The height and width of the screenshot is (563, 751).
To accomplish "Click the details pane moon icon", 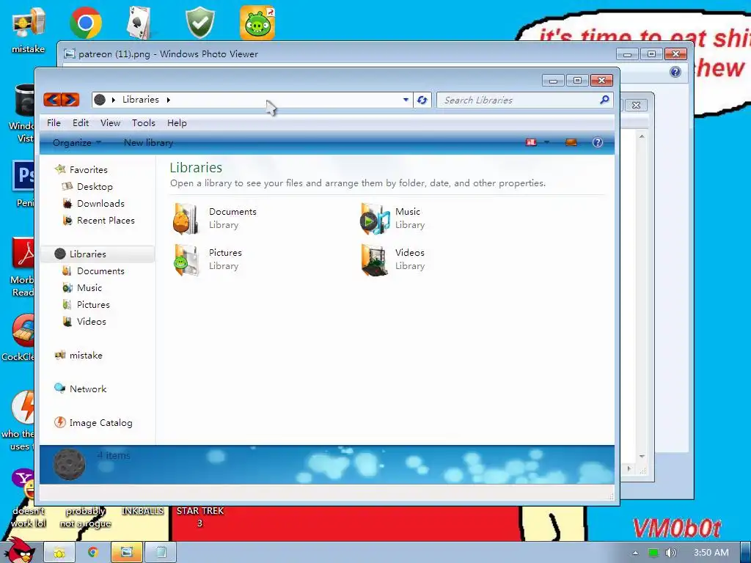I will [69, 464].
